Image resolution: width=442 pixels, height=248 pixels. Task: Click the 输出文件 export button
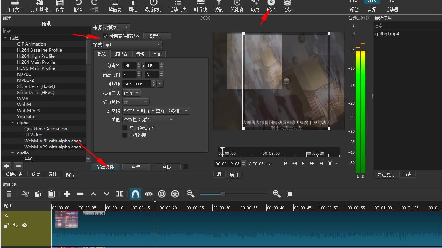(105, 166)
